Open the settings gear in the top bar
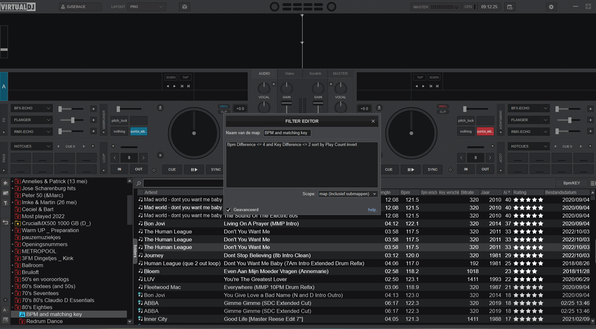The image size is (596, 329). tap(551, 7)
